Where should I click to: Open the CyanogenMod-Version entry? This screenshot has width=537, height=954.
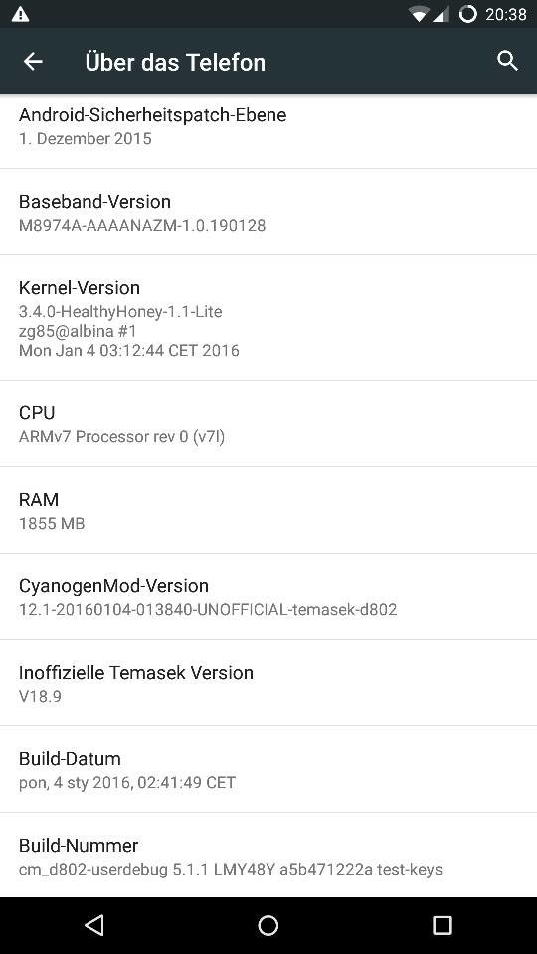(x=268, y=597)
